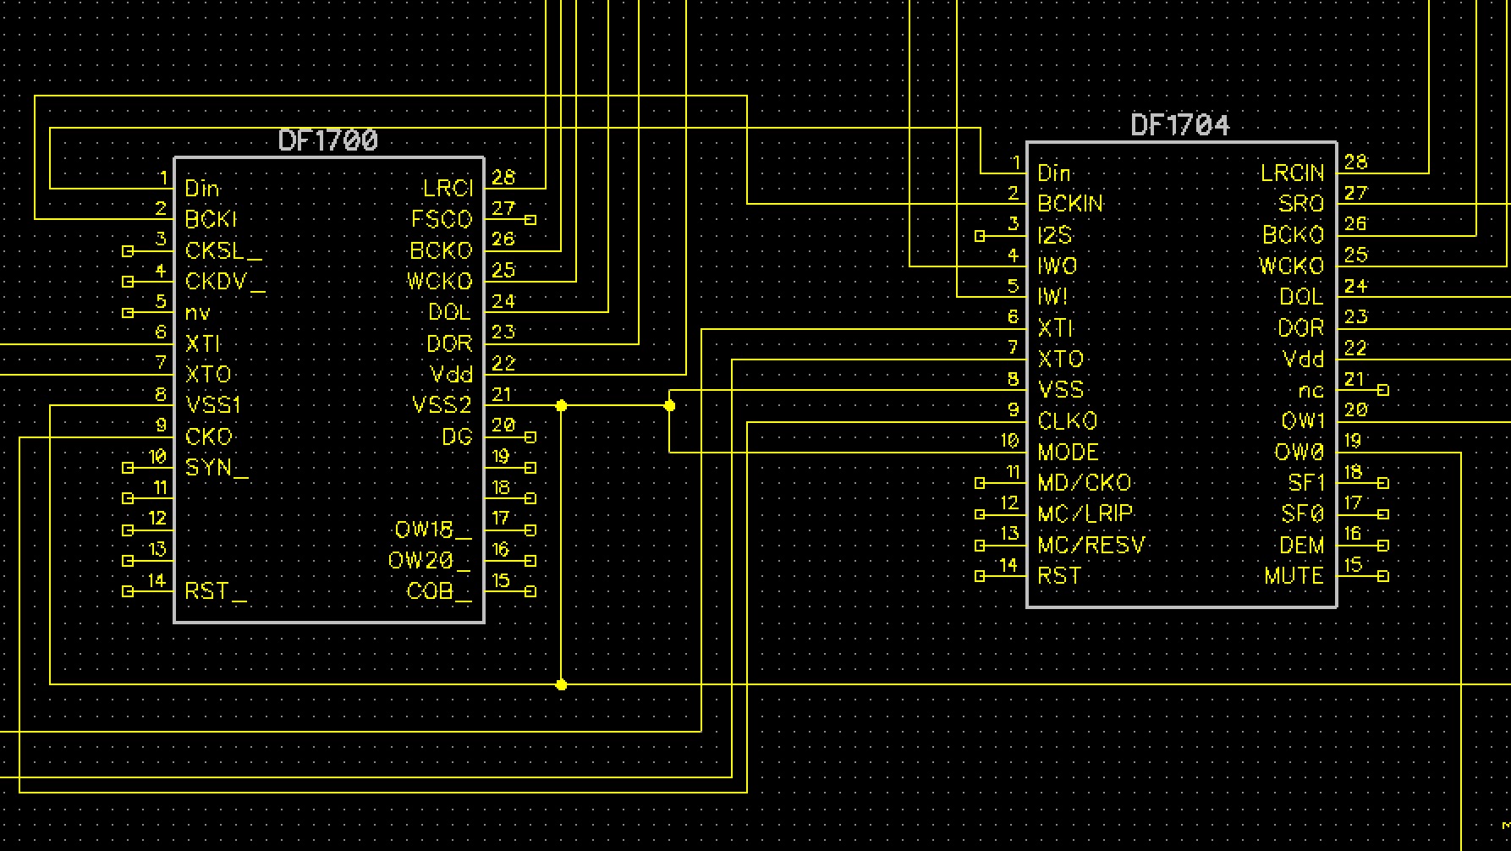Select the OW18_ pin label on DF1700
The image size is (1511, 851).
coord(432,530)
